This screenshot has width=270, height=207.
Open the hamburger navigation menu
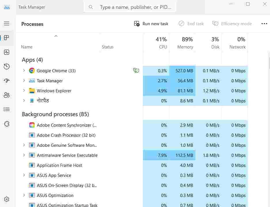click(x=7, y=24)
